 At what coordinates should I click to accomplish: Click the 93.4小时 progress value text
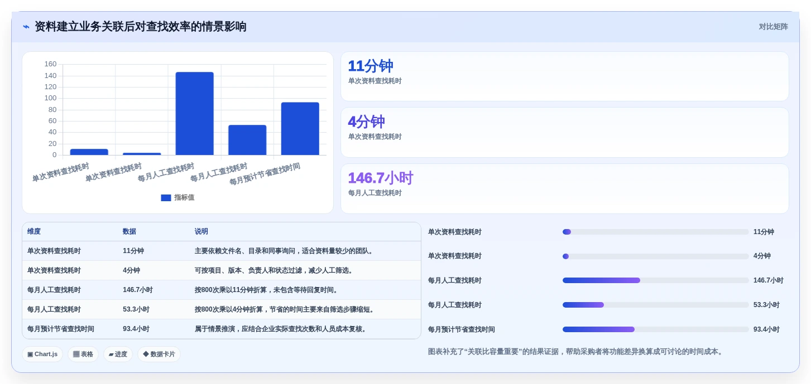click(767, 329)
